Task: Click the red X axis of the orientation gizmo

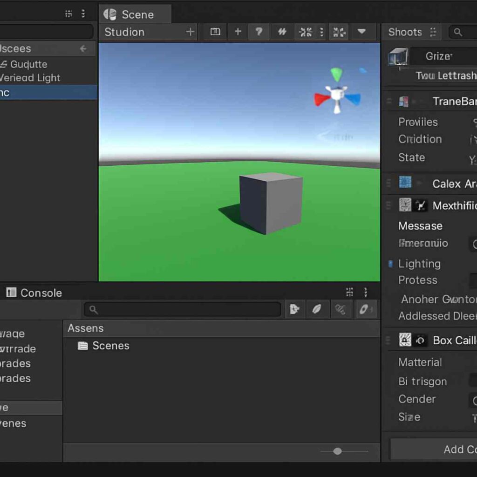Action: click(322, 100)
